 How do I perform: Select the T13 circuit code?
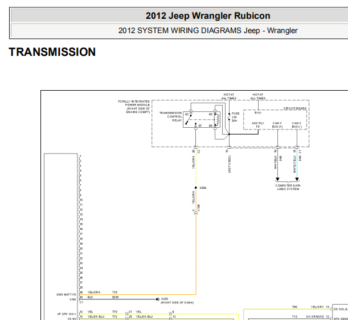[294, 317]
